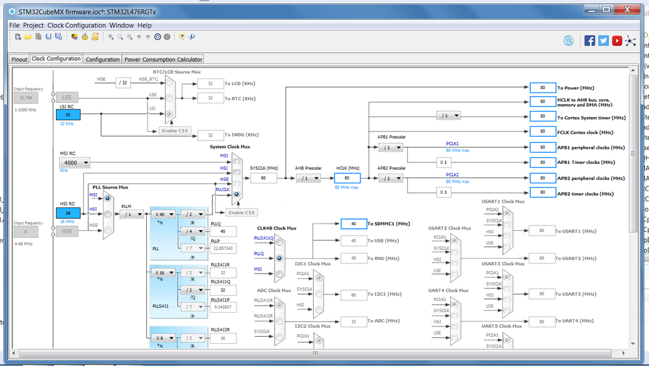Click the LSE clock source button

click(67, 98)
